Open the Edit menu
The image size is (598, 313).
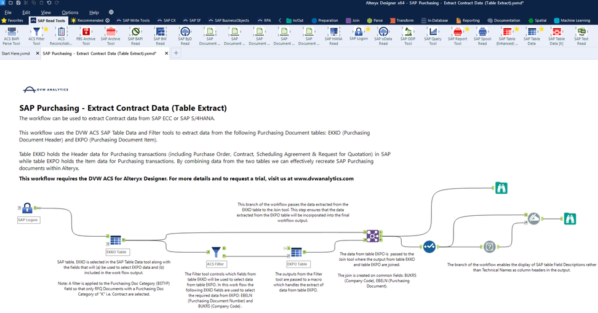point(26,12)
